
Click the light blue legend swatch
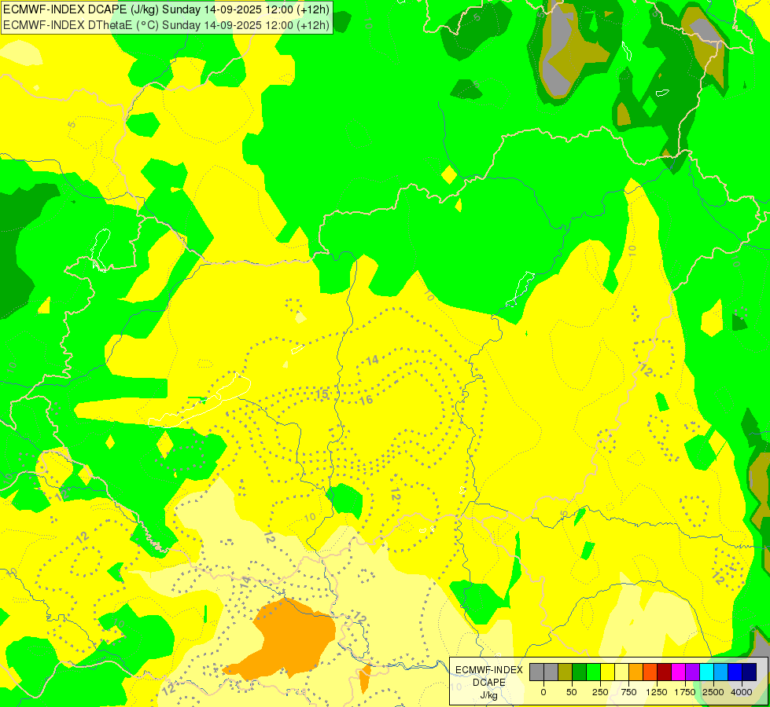(x=721, y=672)
